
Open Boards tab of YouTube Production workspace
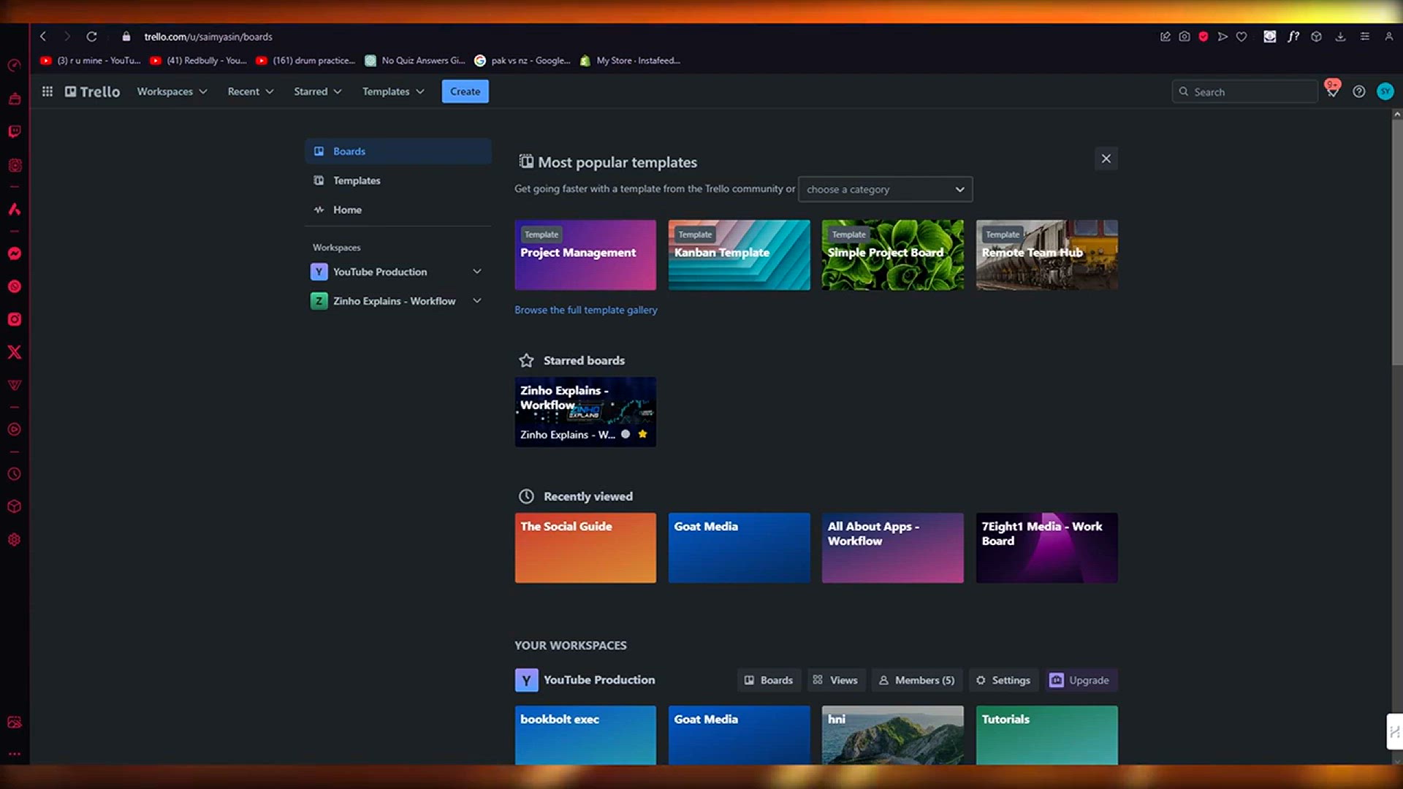(x=769, y=680)
